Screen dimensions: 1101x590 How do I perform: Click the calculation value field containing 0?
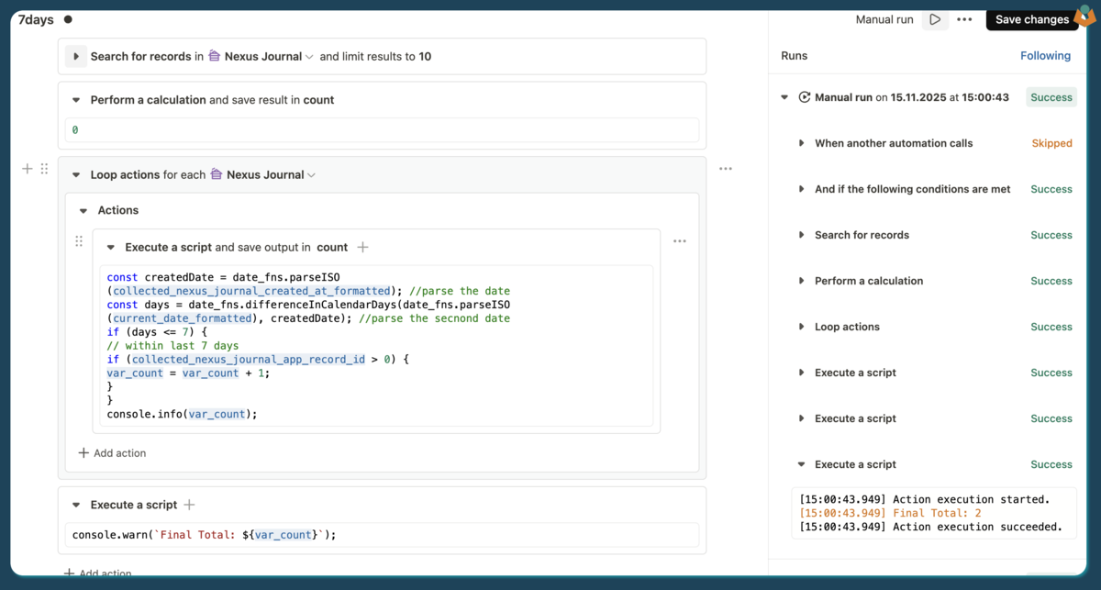[x=382, y=130]
